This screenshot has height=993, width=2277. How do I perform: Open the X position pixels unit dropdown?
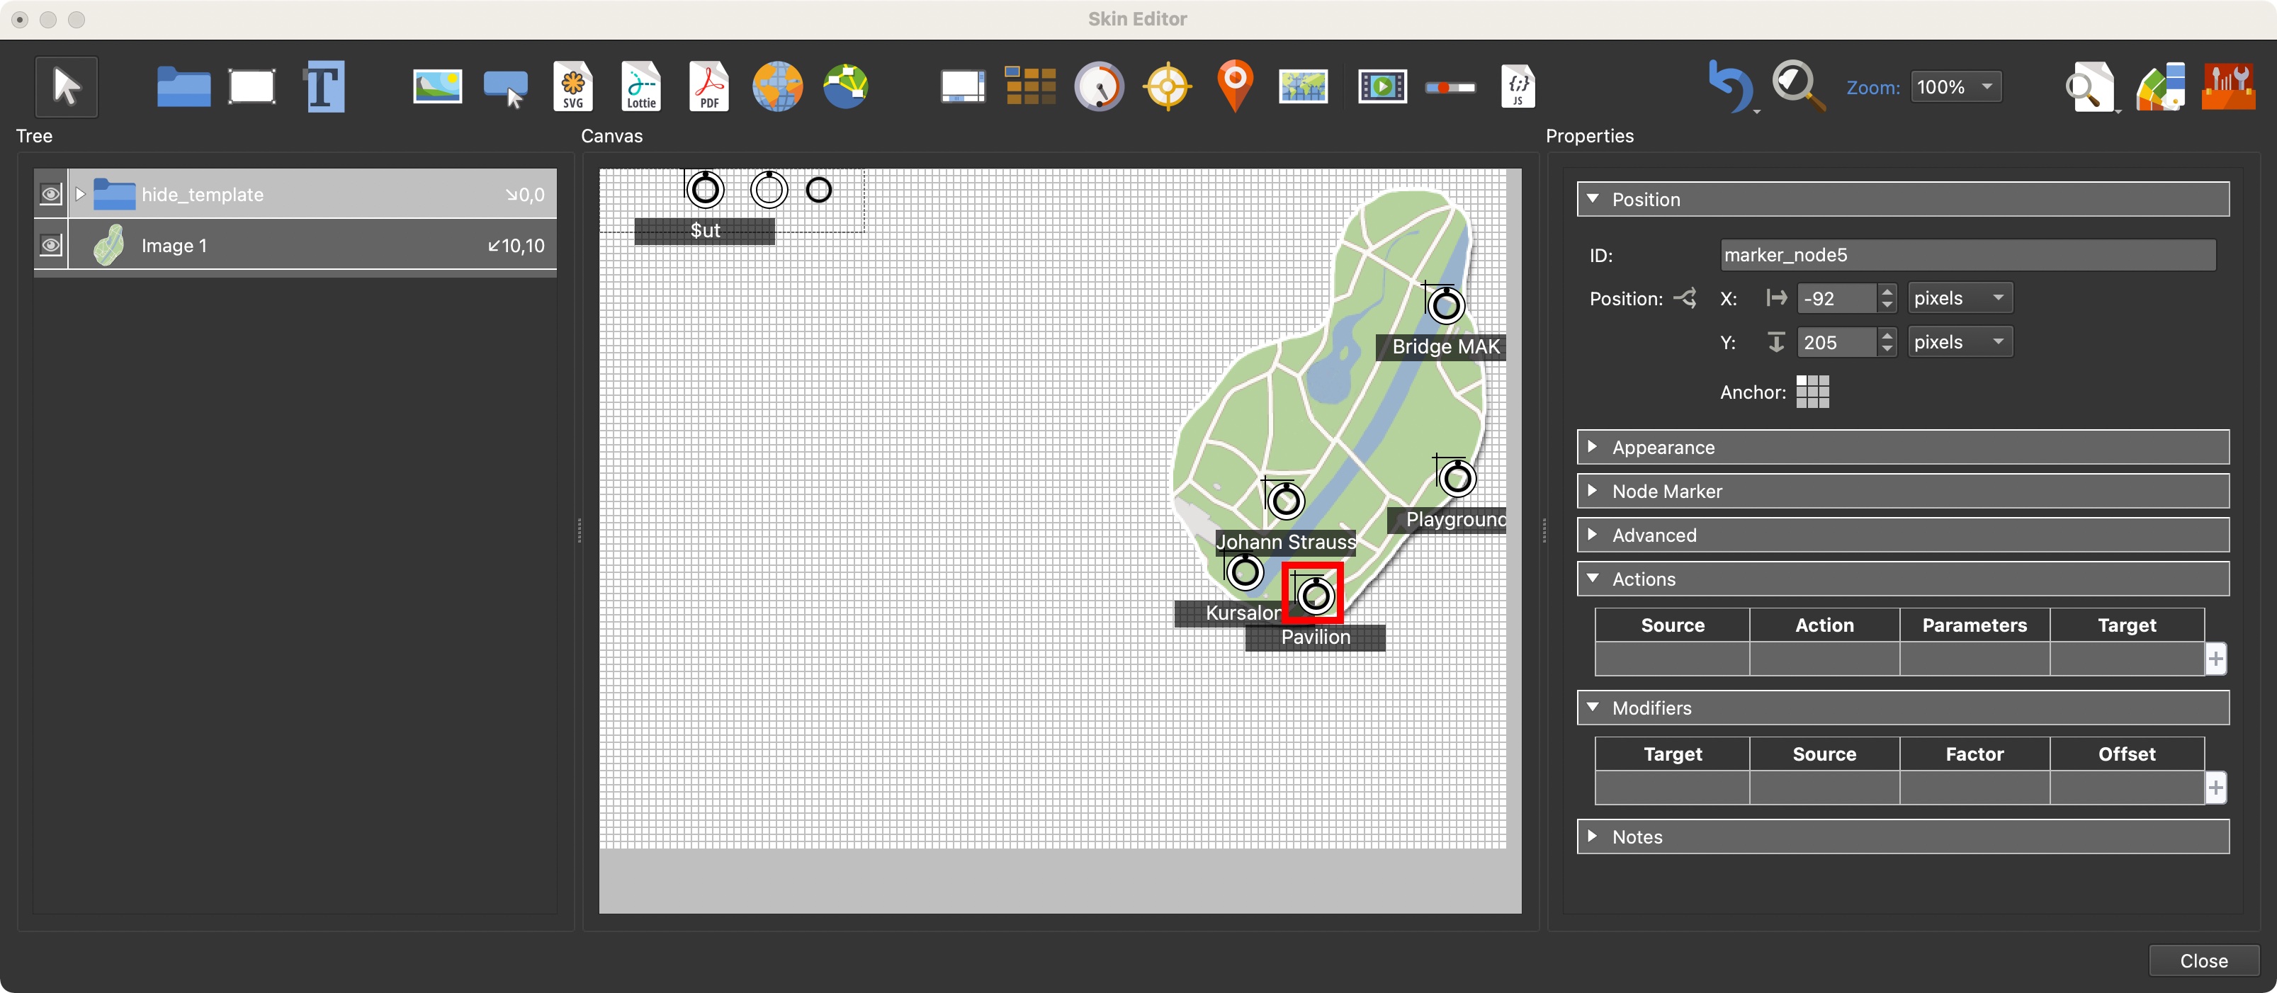(x=1959, y=297)
